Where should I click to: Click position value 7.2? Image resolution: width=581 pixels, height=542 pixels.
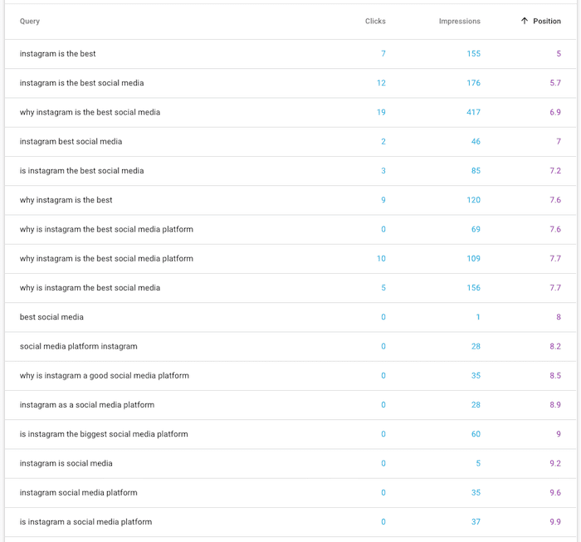(555, 171)
